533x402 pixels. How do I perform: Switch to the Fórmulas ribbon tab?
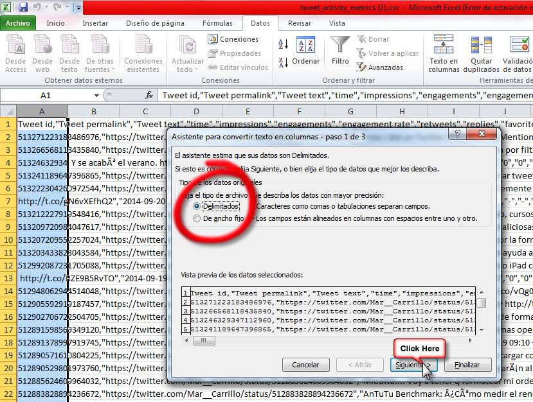pos(217,23)
